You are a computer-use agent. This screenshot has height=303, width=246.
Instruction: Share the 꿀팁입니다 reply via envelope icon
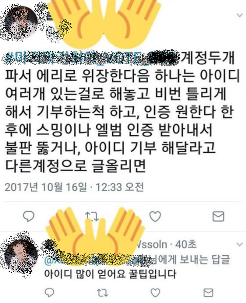[x=209, y=293]
